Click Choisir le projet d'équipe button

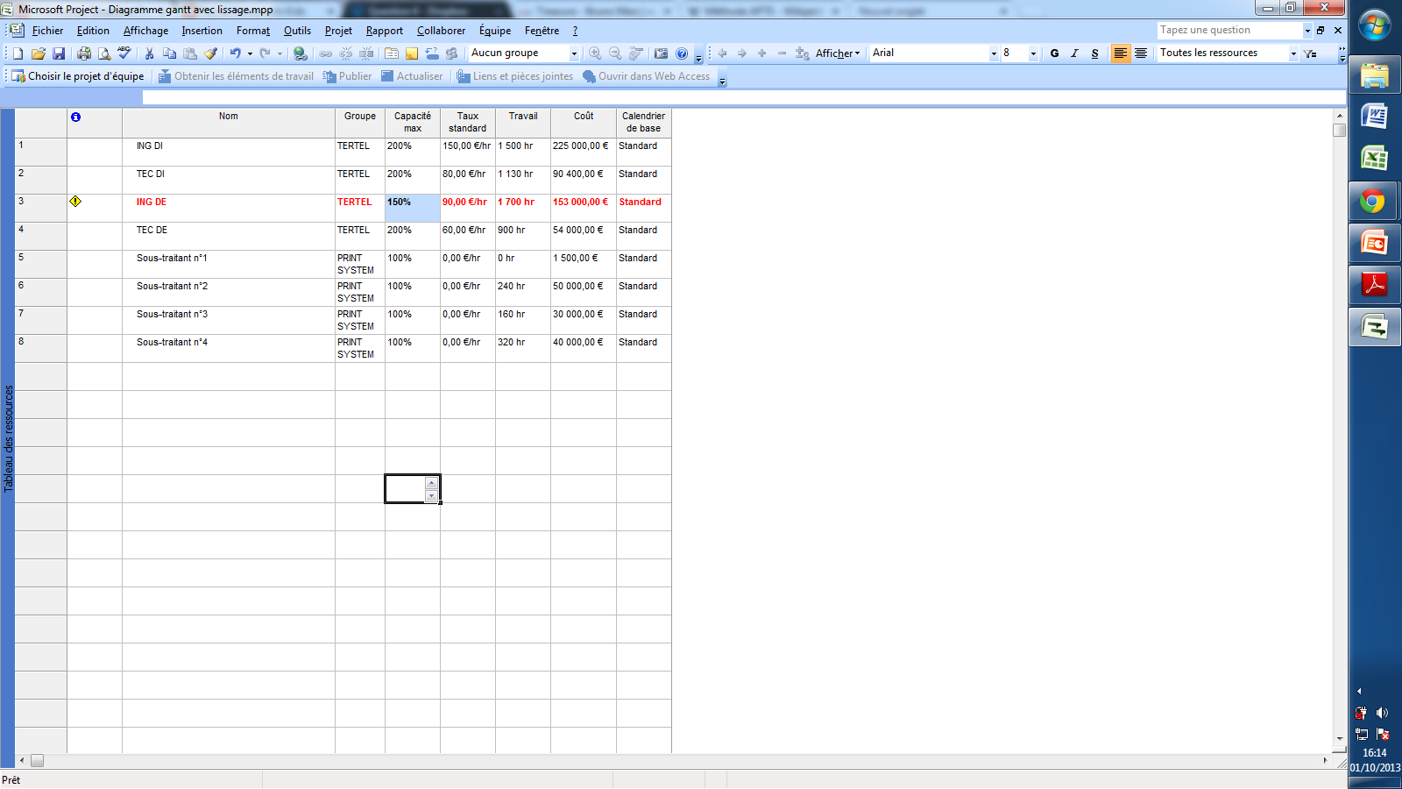point(77,76)
